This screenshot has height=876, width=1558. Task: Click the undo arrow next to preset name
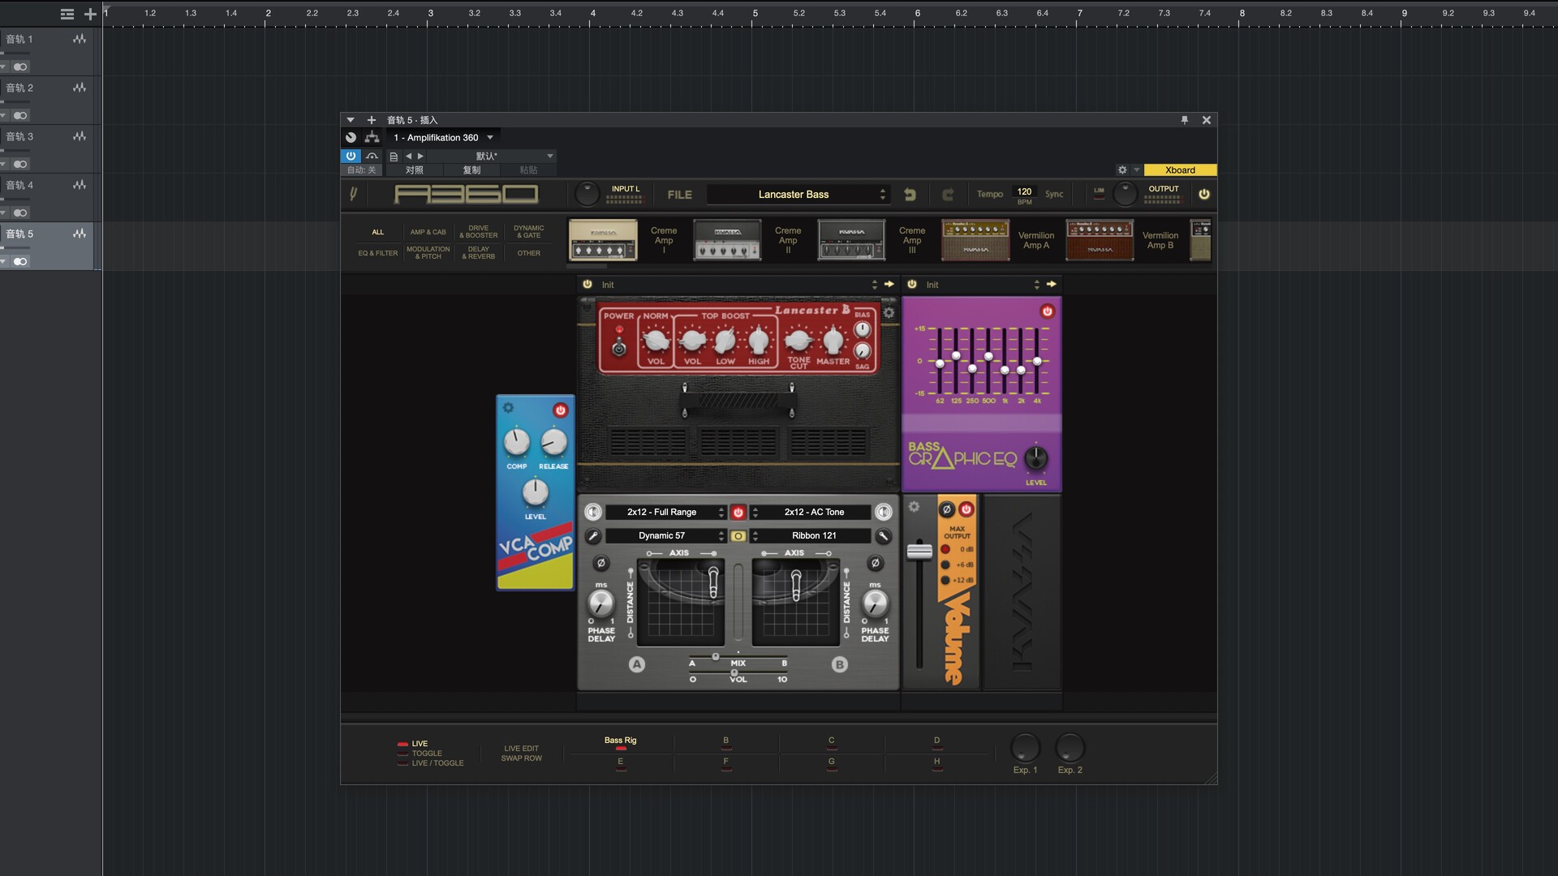click(x=910, y=195)
